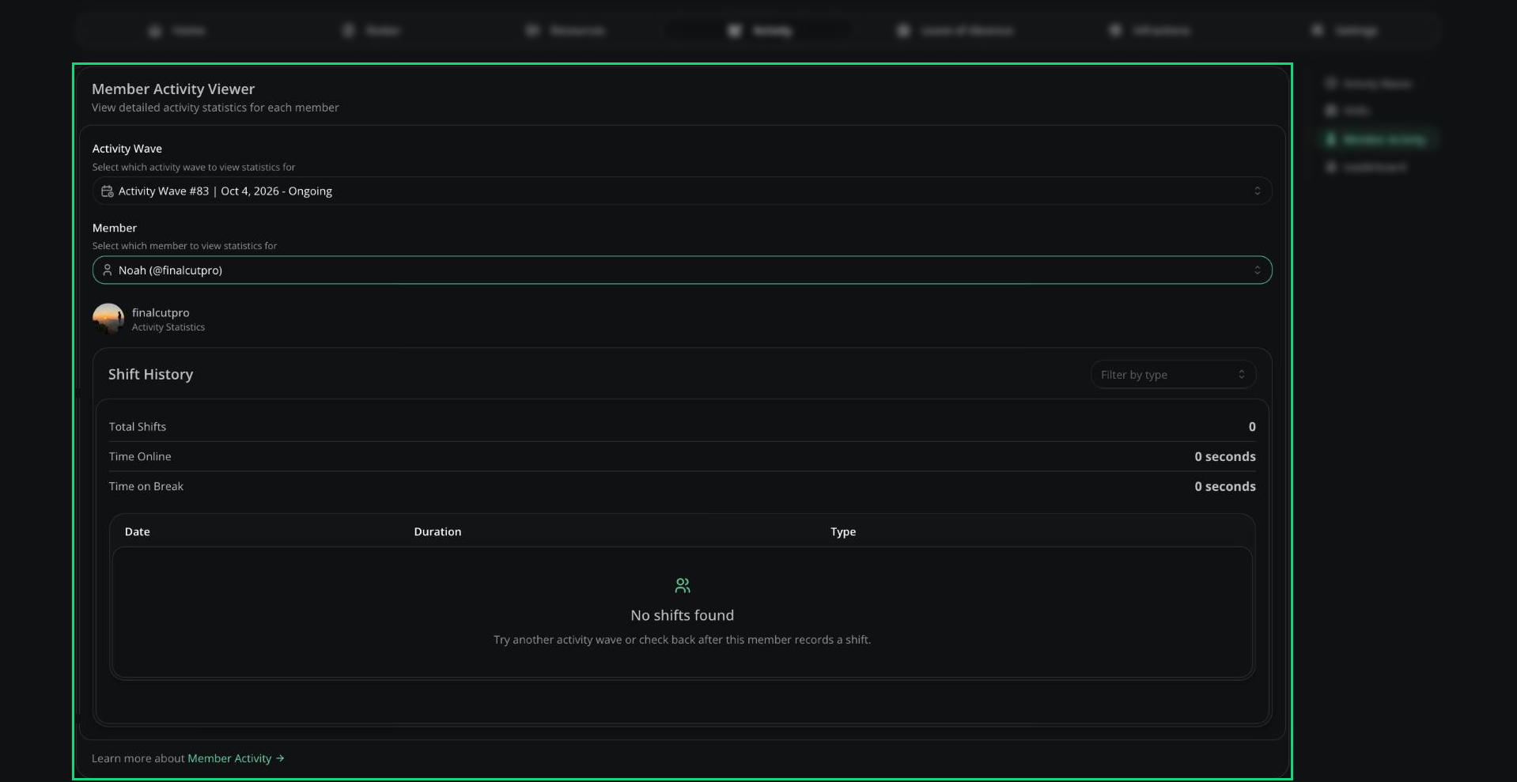The width and height of the screenshot is (1517, 782).
Task: Click the Date column header
Action: [137, 531]
